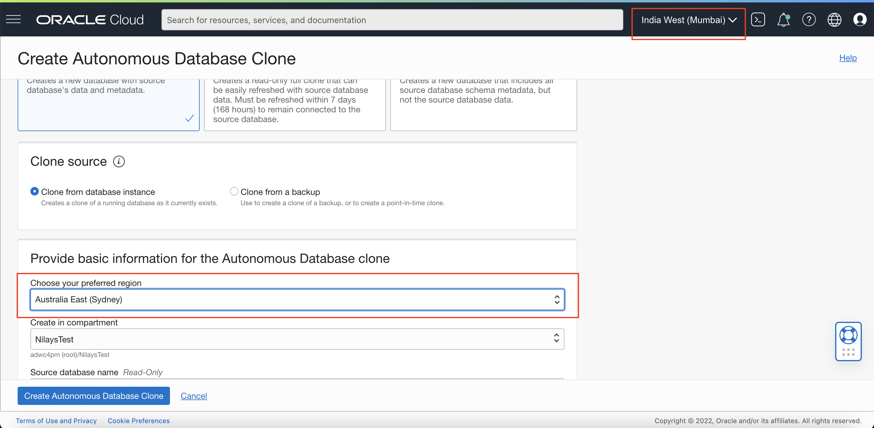Open the lifebuoy support widget
874x428 pixels.
[848, 336]
